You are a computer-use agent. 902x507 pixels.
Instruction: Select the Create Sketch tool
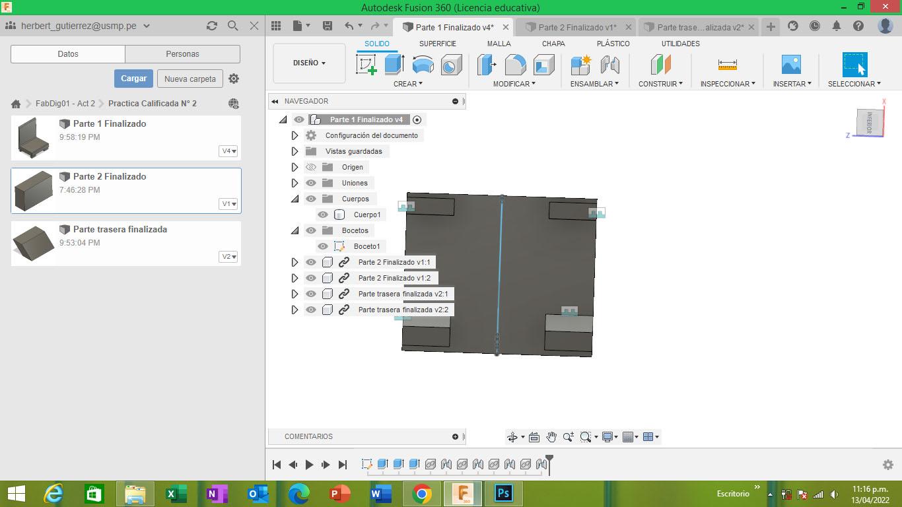[x=366, y=65]
